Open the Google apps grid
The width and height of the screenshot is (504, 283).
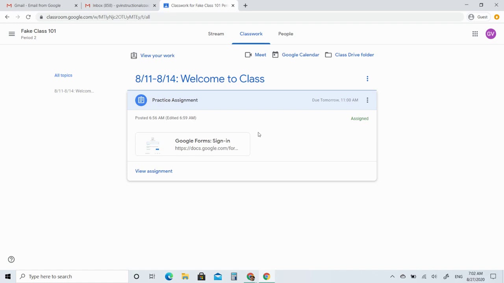[475, 34]
